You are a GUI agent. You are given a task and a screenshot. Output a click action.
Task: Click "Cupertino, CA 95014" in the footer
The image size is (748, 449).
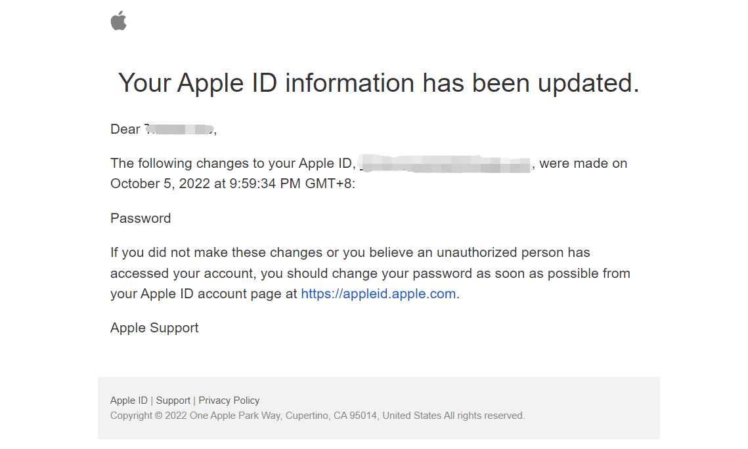332,416
